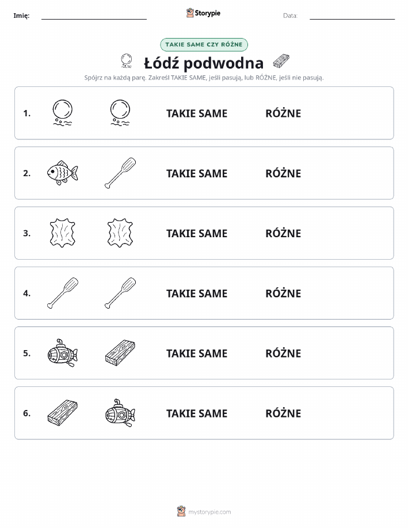Click the paddle icon in row 2
Image resolution: width=408 pixels, height=528 pixels.
(120, 173)
